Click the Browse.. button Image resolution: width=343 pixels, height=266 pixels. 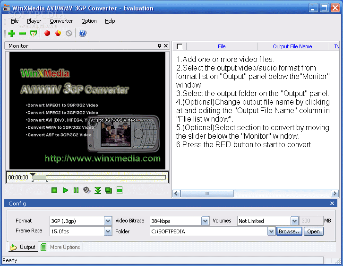click(289, 231)
